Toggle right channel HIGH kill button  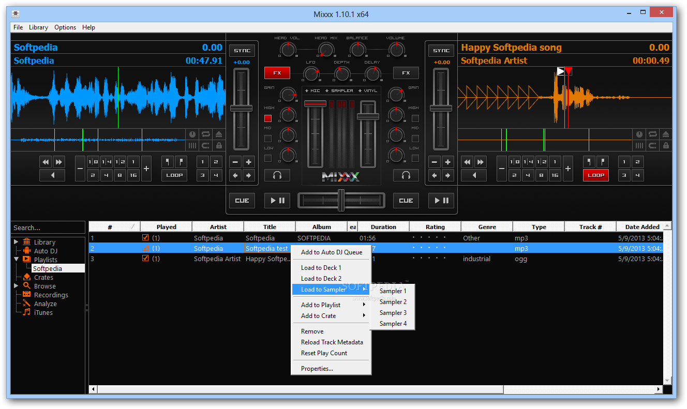[x=415, y=118]
